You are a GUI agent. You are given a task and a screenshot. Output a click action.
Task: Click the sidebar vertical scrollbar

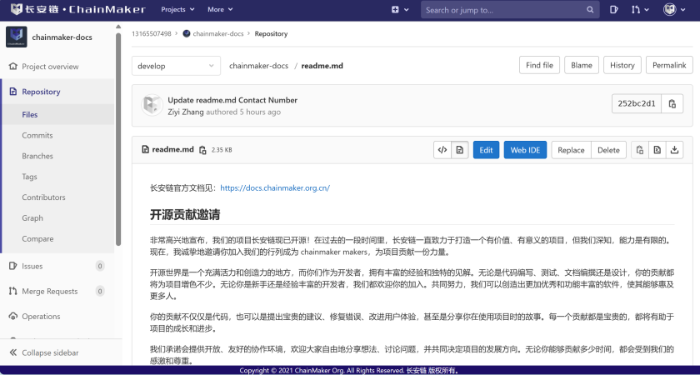click(118, 138)
